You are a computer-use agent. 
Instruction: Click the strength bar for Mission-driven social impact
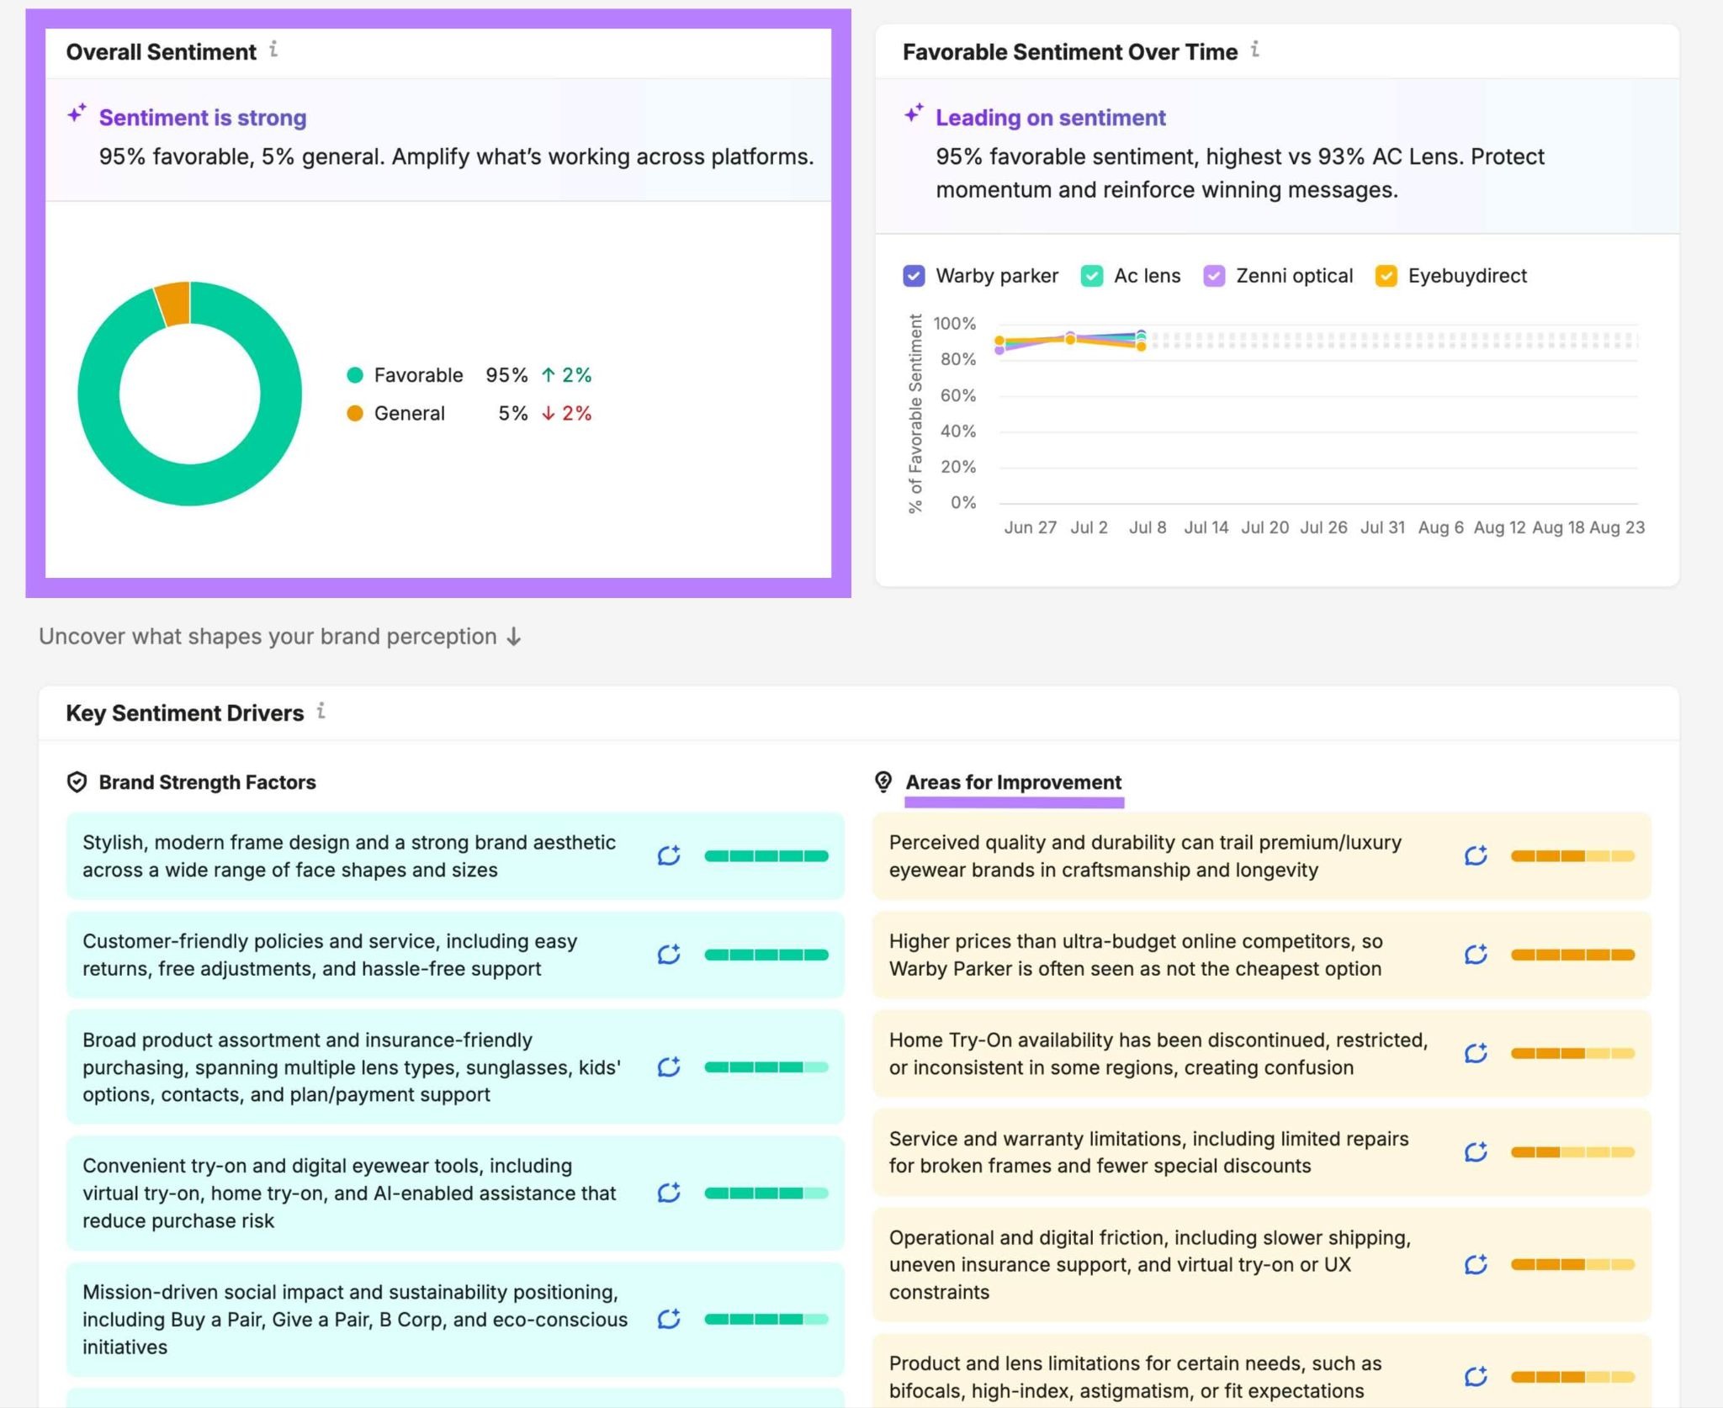[766, 1320]
